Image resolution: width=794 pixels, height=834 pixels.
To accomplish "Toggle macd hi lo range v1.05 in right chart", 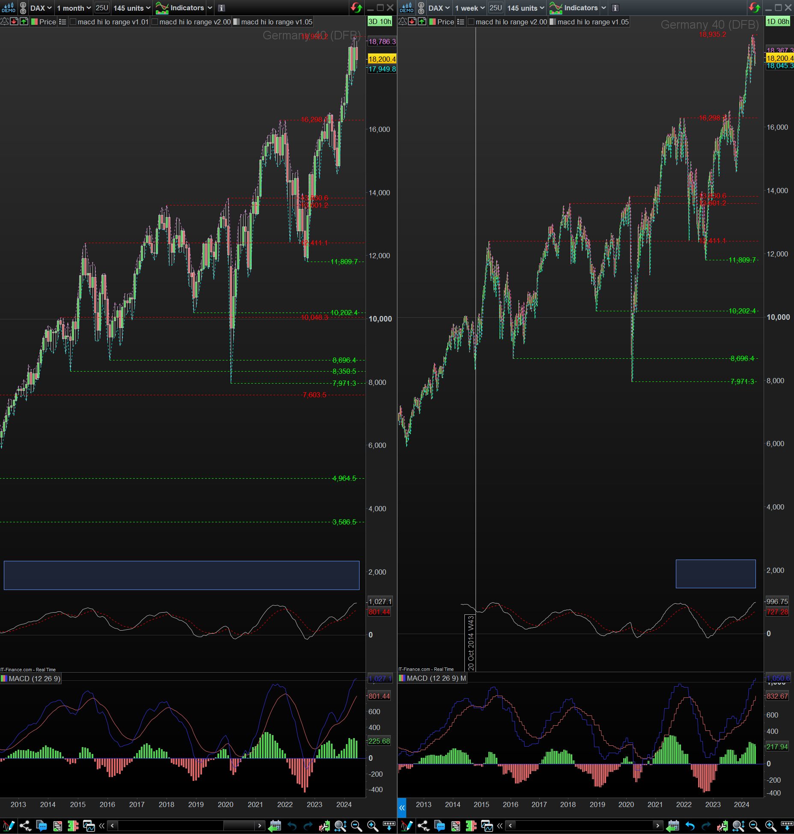I will (x=553, y=22).
